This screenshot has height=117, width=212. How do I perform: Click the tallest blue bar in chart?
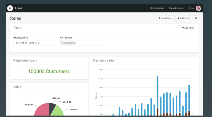click(x=158, y=92)
